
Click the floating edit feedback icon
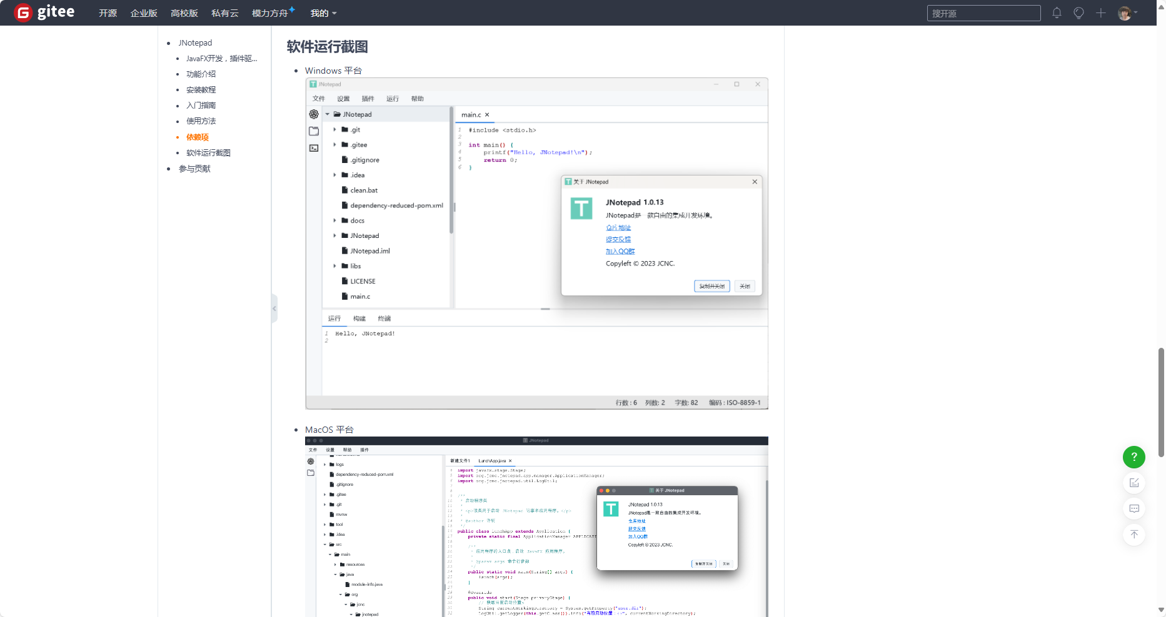pos(1133,483)
